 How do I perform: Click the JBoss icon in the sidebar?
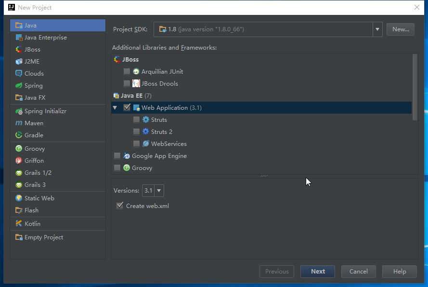19,50
